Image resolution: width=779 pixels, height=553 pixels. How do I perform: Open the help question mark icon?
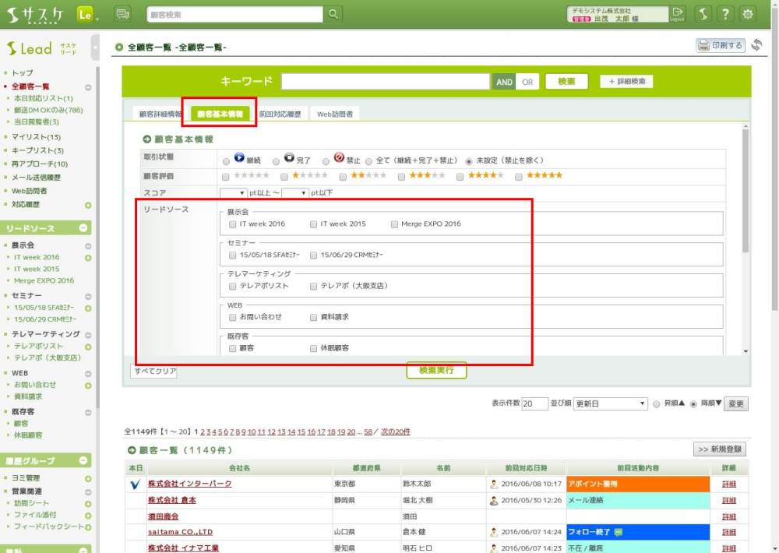point(725,14)
